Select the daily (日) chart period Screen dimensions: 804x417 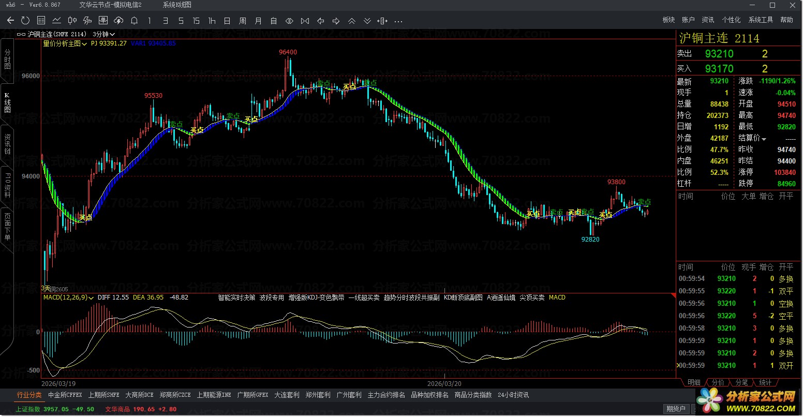(227, 21)
